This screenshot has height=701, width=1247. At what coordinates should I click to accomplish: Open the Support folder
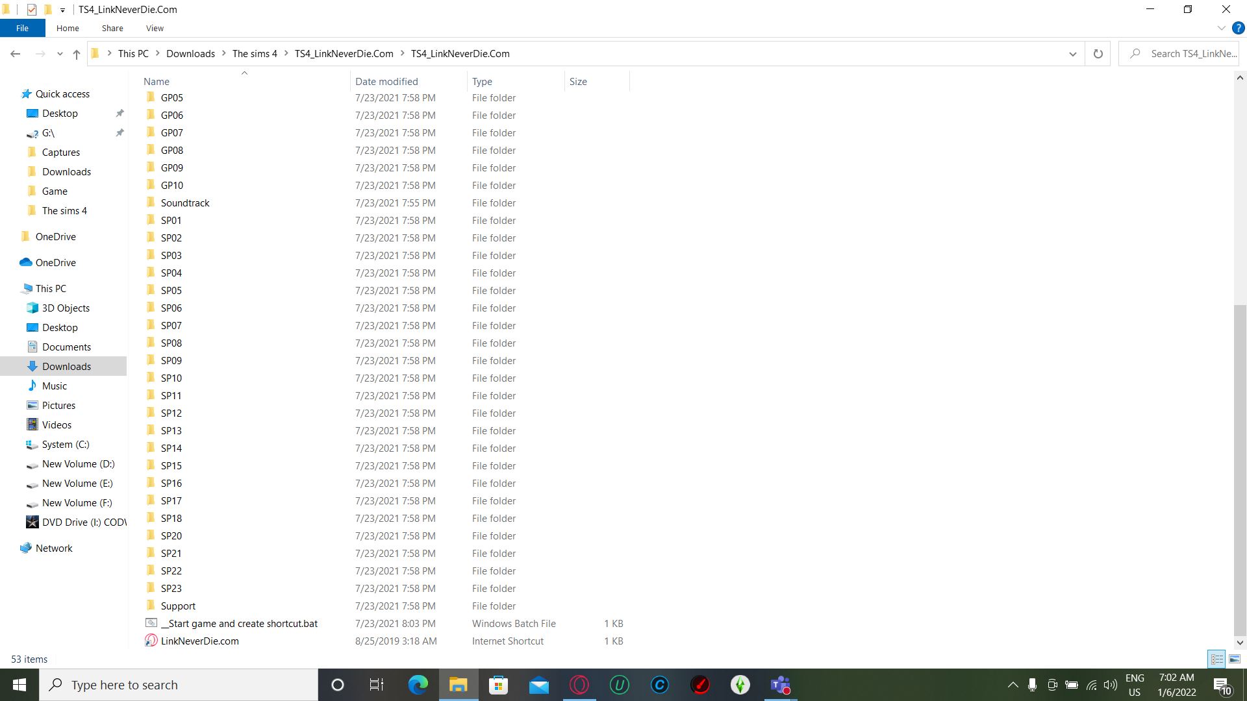177,605
